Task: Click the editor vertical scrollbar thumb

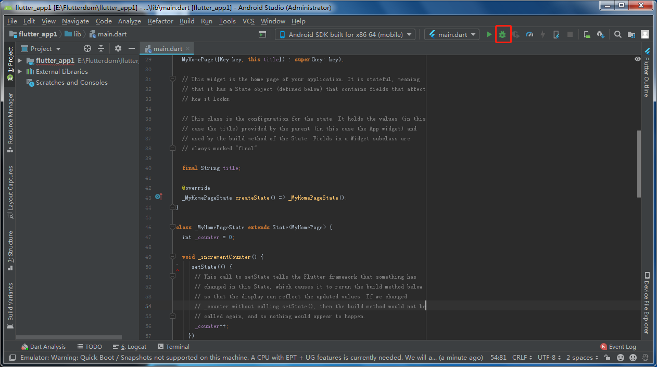Action: (639, 164)
